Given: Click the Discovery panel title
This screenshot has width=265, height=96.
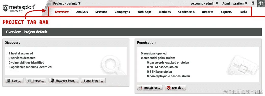Looking at the screenshot, I should pos(12,43).
